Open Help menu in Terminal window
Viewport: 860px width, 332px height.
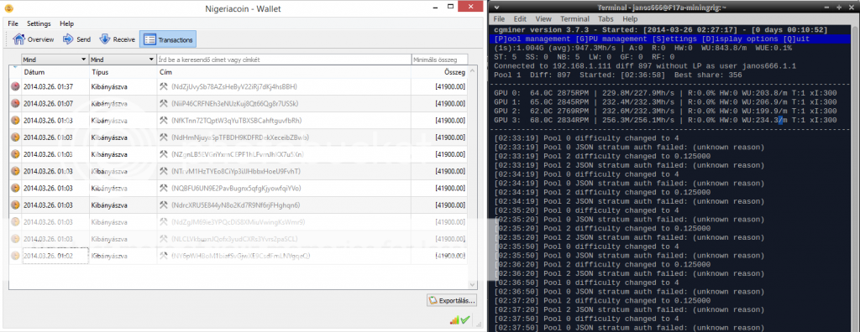click(630, 18)
